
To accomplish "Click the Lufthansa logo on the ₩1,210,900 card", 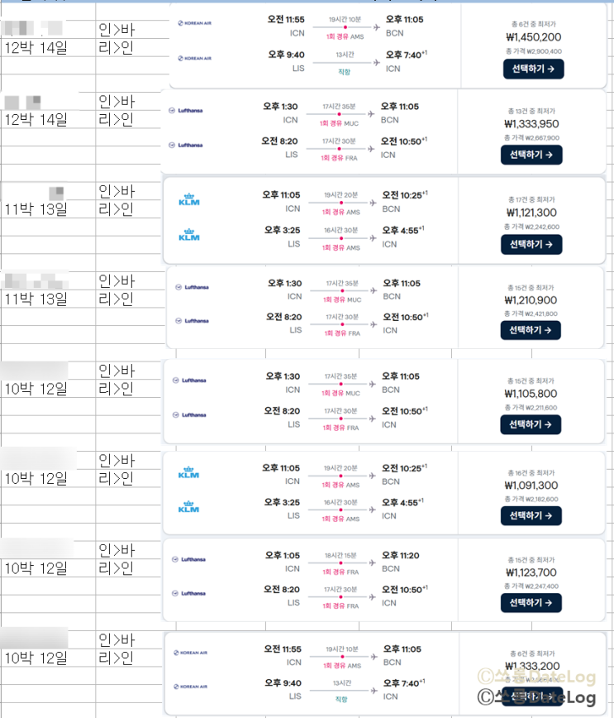I will click(193, 288).
